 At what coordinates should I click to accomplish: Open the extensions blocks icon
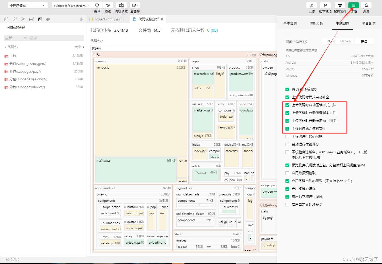(x=31, y=19)
